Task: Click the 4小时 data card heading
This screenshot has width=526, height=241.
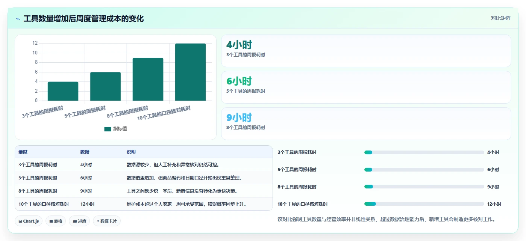Action: (x=239, y=45)
